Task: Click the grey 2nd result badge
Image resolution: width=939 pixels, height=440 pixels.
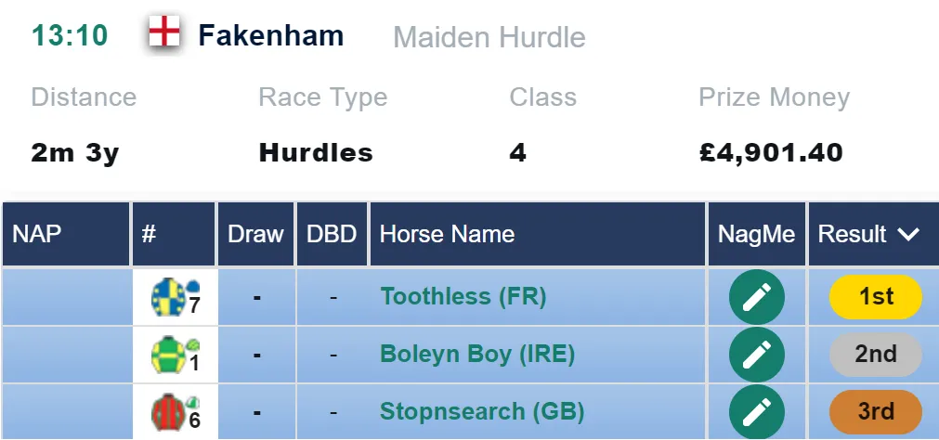Action: tap(876, 355)
